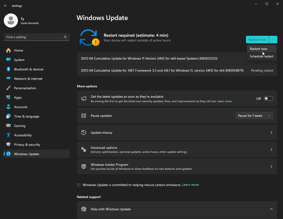Toggle the Get the latest updates switch

(268, 99)
